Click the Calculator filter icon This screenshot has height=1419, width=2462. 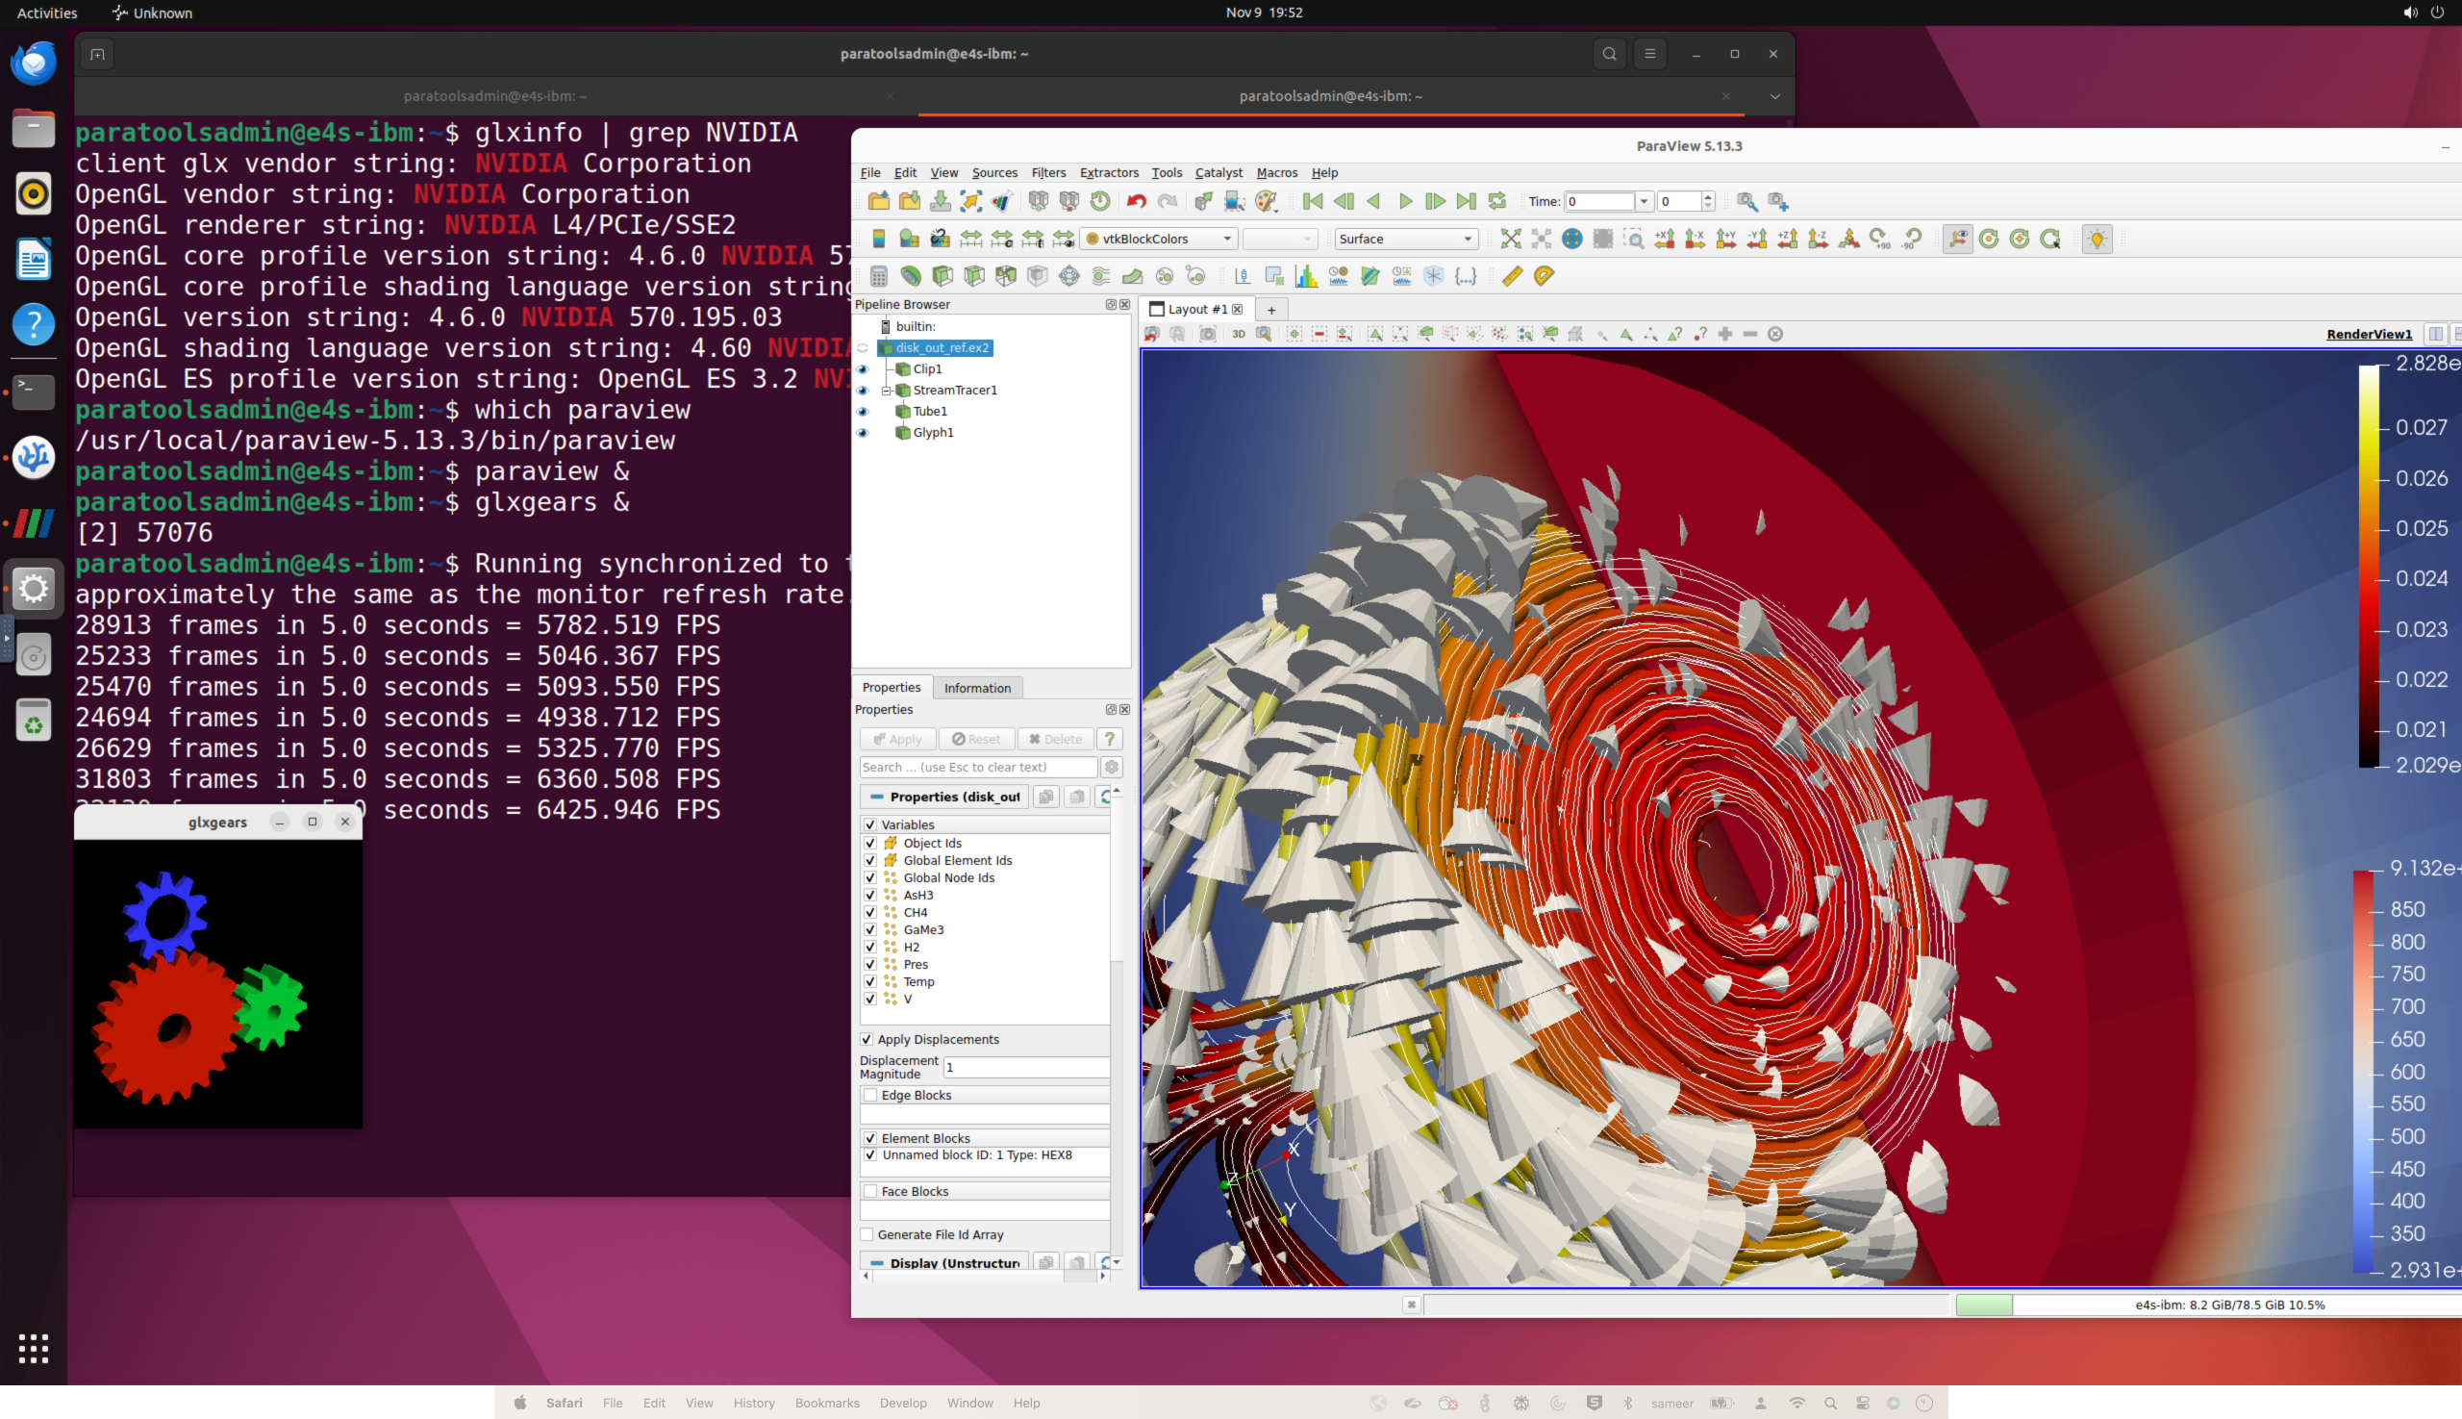point(879,277)
